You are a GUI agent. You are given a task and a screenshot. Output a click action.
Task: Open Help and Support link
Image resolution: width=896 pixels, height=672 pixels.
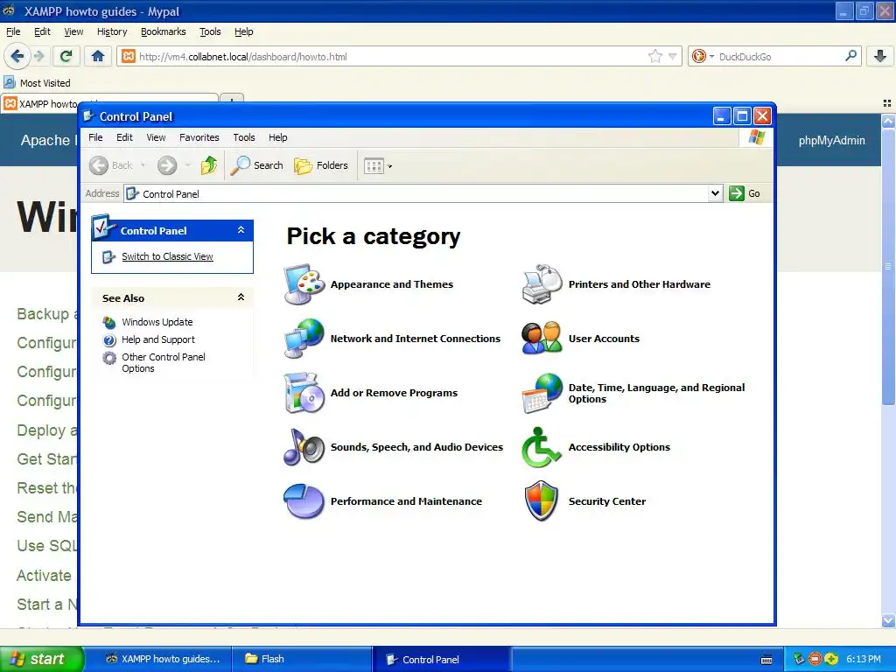(x=158, y=339)
